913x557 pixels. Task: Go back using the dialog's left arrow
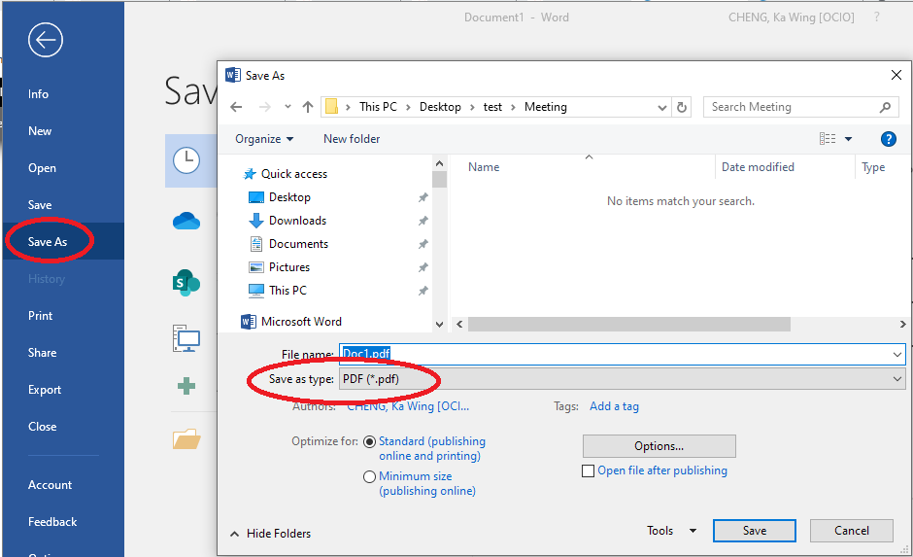(236, 107)
